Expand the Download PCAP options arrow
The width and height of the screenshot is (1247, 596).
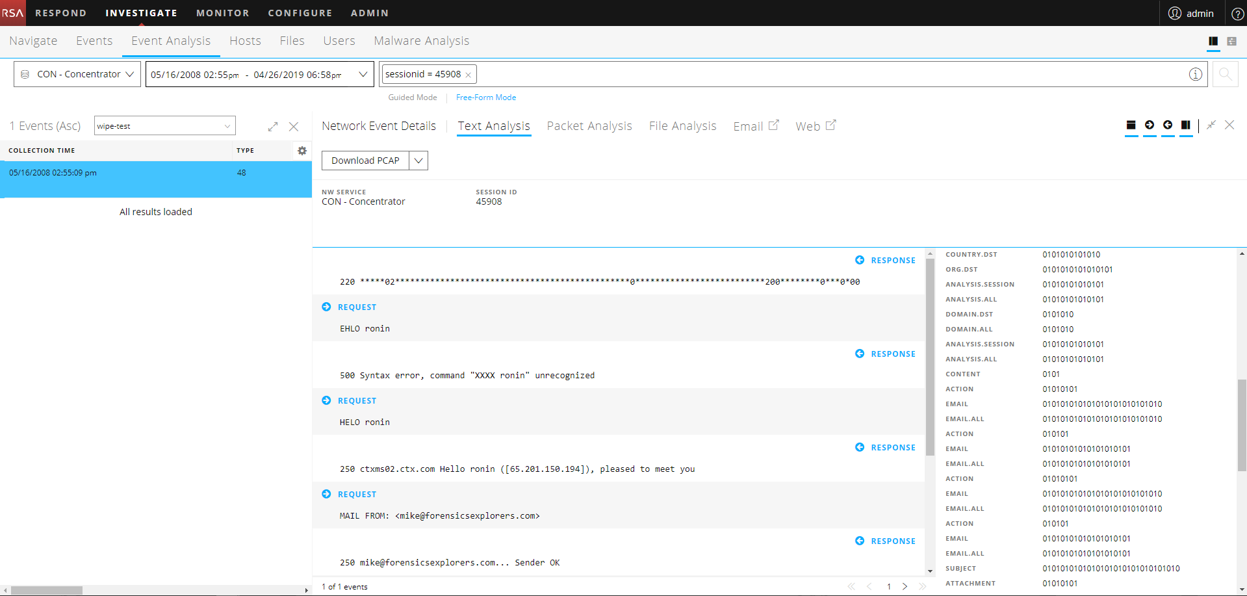point(418,161)
